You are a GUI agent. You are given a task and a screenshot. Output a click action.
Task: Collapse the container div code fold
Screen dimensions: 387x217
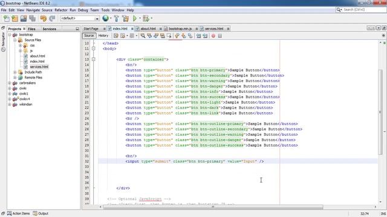(94, 59)
